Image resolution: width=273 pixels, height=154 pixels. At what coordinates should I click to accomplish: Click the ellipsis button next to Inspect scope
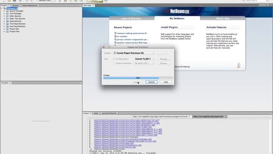pyautogui.click(x=162, y=53)
